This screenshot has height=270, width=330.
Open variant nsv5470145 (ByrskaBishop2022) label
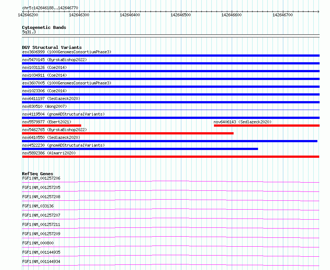55,60
